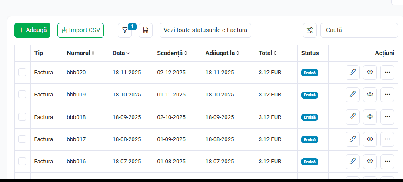Edit invoice bbb020 with pencil icon
The height and width of the screenshot is (182, 403).
pos(353,73)
